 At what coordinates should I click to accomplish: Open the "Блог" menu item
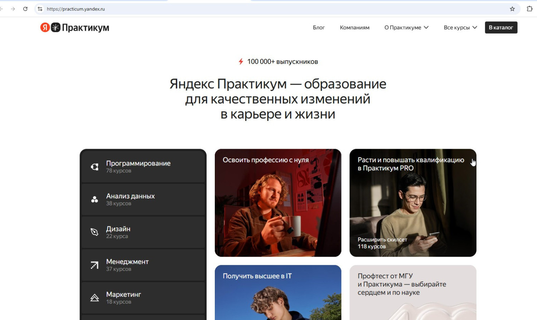pyautogui.click(x=319, y=28)
